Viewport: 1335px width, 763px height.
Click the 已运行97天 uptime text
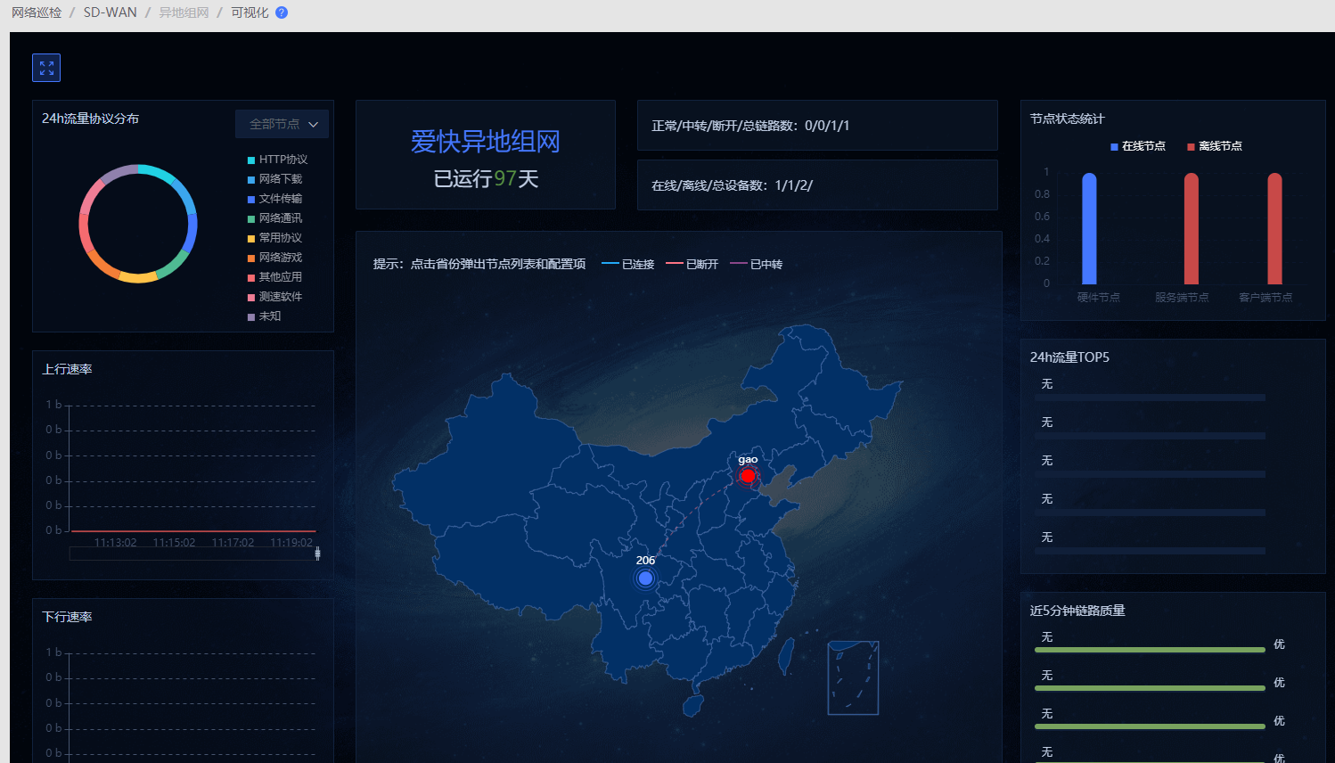click(486, 179)
